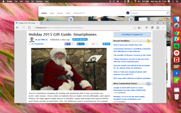Screen dimensions: 181x113
Task: Open the Store Music section
Action: 68,13
